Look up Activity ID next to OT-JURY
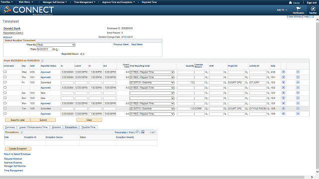The width and height of the screenshot is (319, 179). click(x=268, y=83)
